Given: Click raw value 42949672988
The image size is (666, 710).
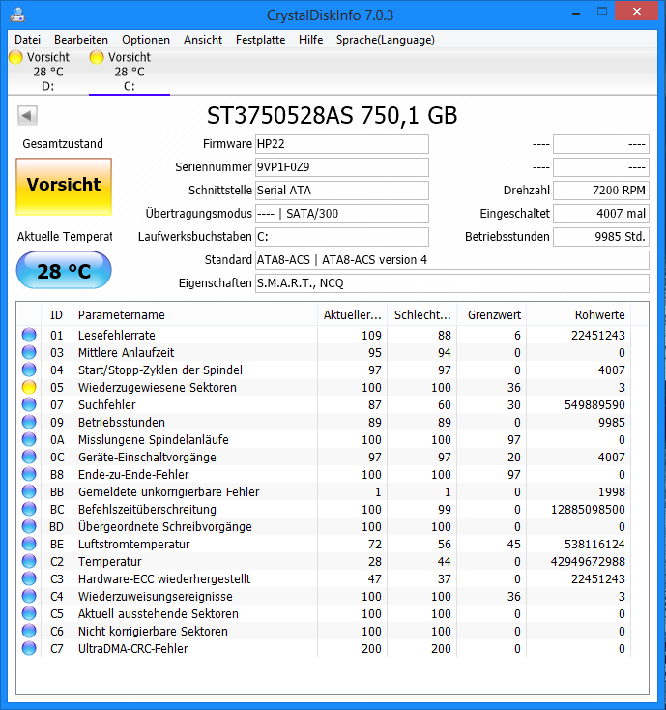Looking at the screenshot, I should point(588,561).
